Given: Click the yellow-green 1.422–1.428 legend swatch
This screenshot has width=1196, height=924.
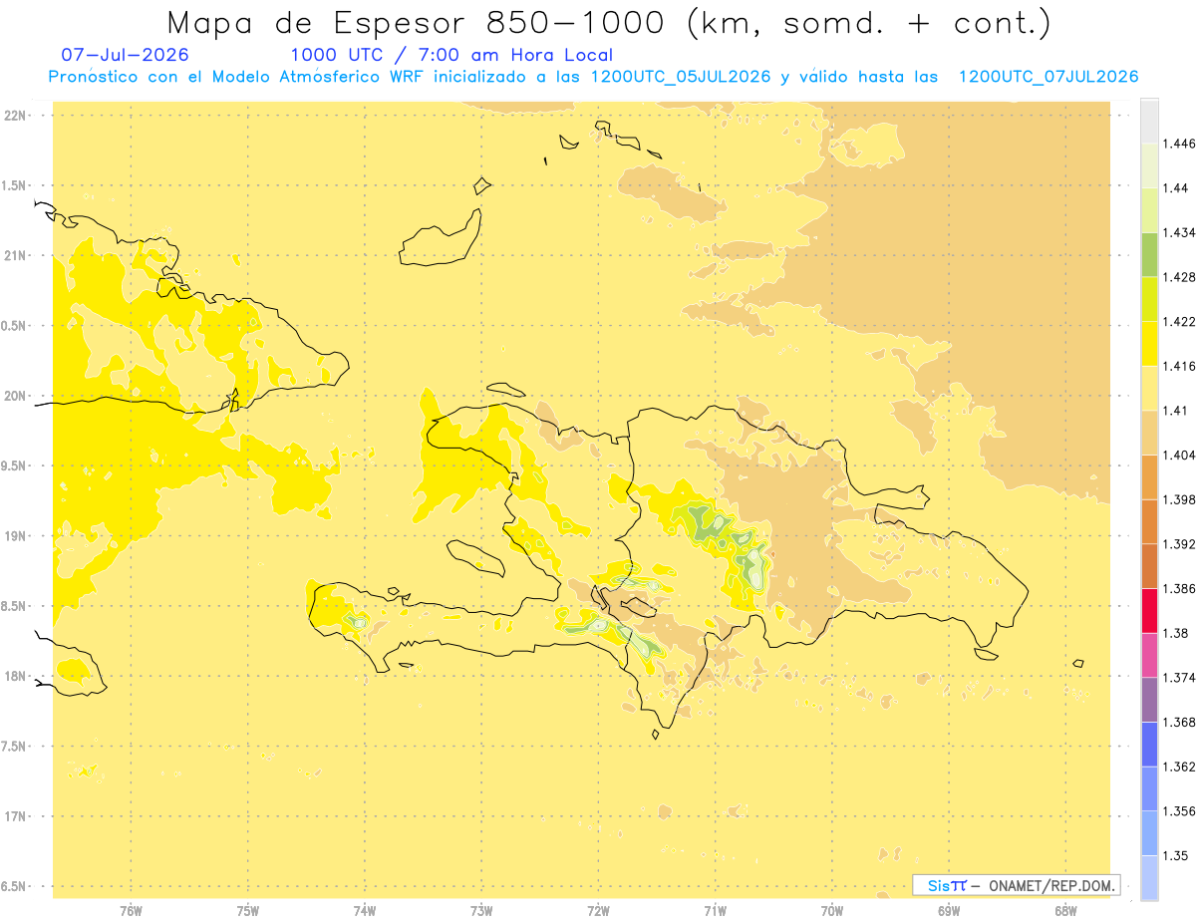Looking at the screenshot, I should coord(1149,299).
